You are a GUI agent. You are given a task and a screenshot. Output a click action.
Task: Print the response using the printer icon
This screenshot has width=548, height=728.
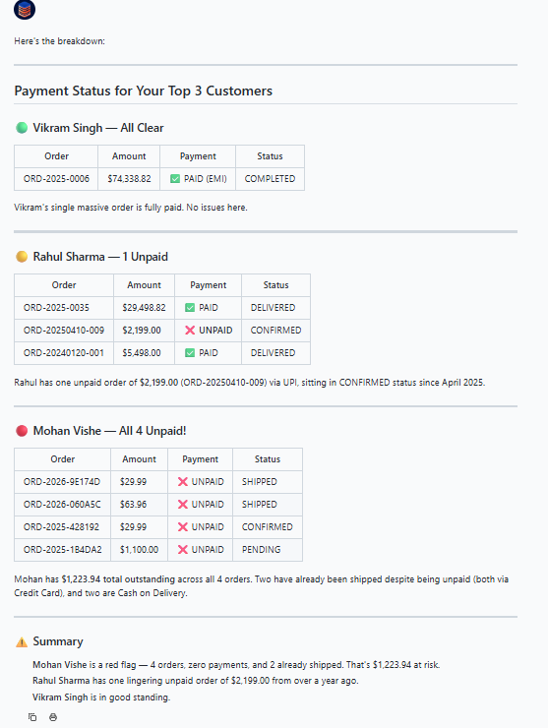tap(53, 717)
